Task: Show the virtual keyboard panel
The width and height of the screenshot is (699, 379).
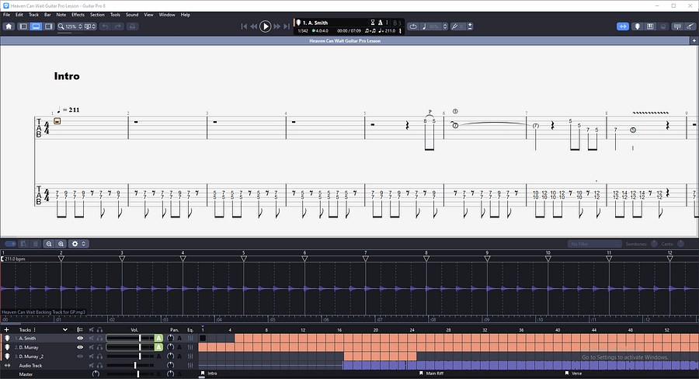Action: pos(650,26)
